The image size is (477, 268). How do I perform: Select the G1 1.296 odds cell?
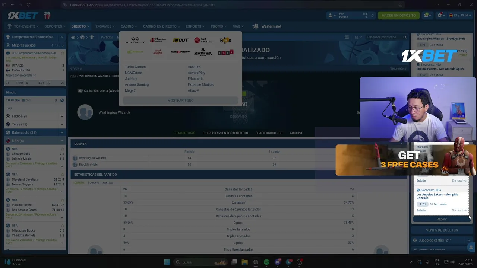[x=15, y=83]
